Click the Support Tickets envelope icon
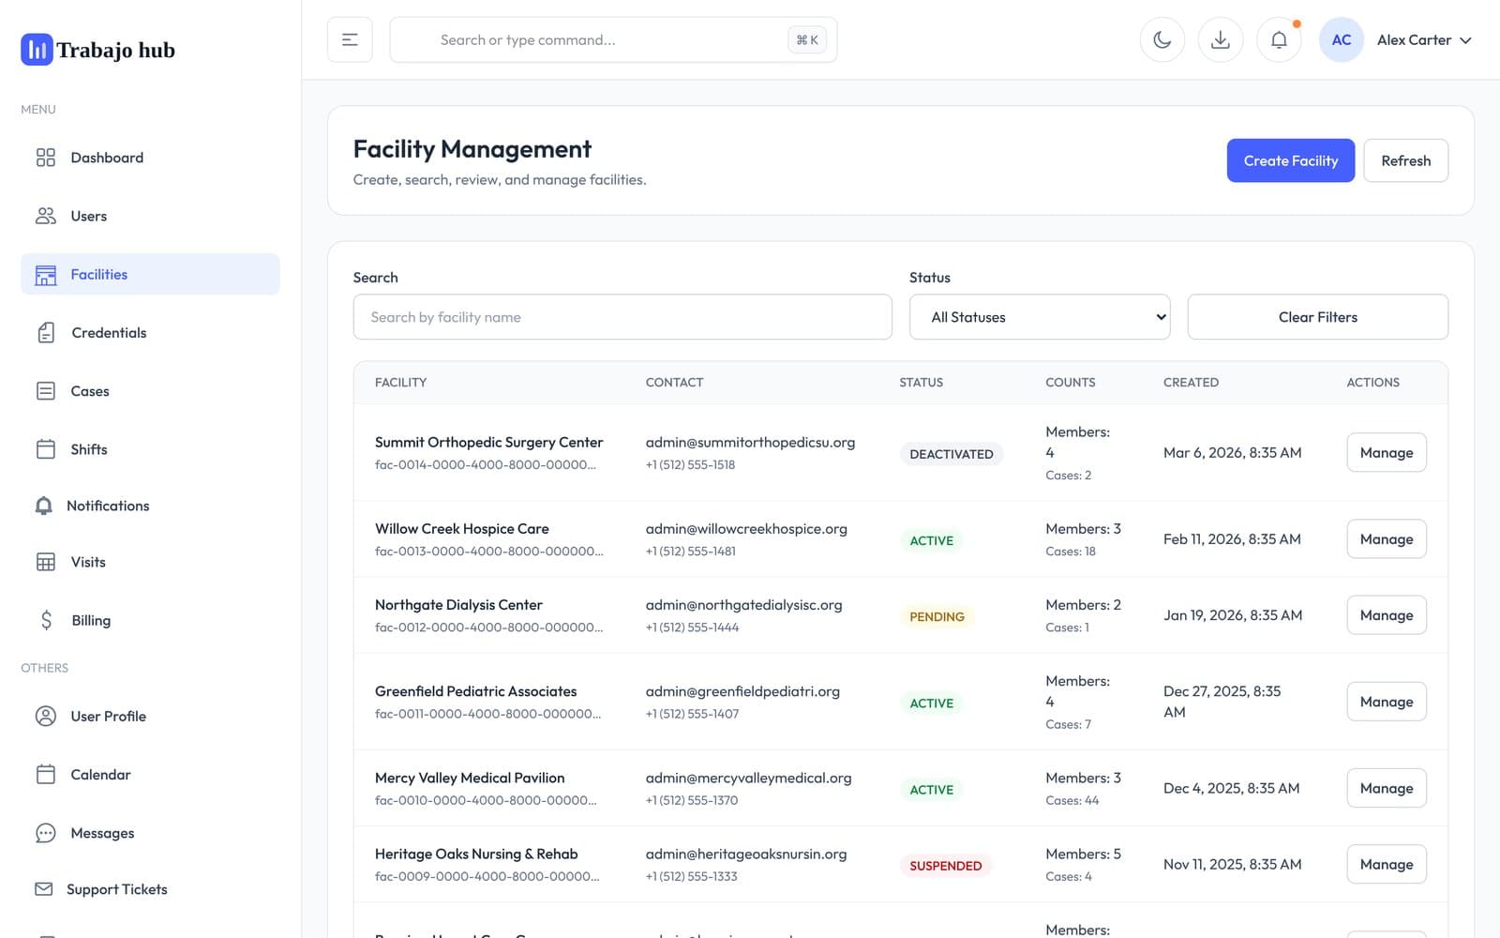The width and height of the screenshot is (1500, 938). (x=43, y=889)
